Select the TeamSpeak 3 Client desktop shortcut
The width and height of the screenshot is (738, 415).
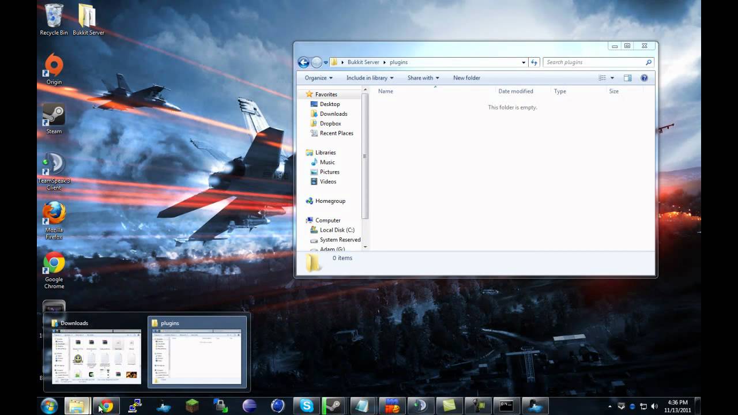pos(54,171)
